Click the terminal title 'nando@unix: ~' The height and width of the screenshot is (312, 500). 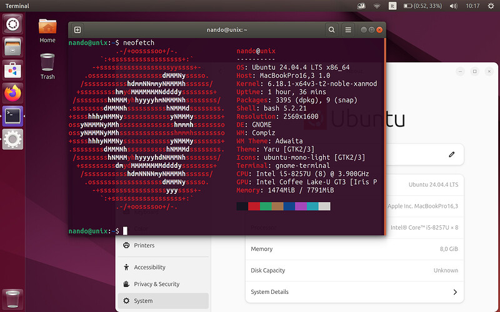point(227,30)
